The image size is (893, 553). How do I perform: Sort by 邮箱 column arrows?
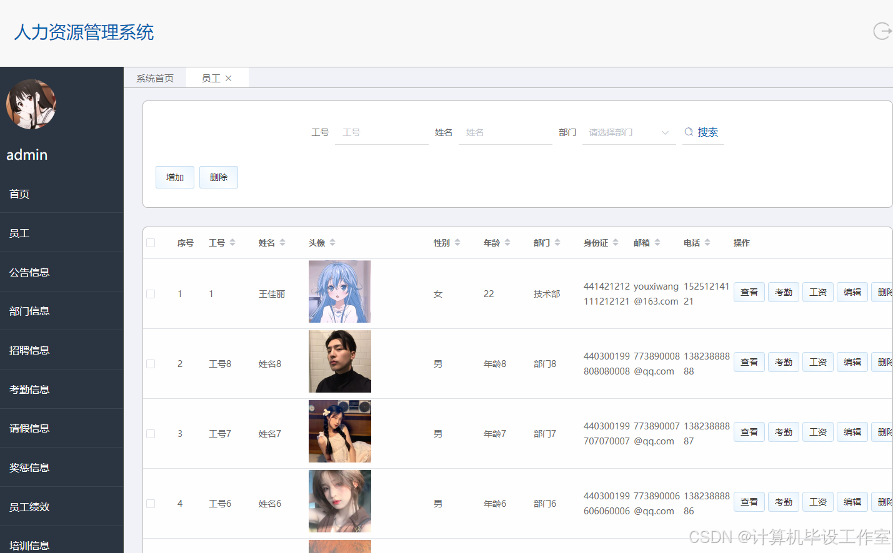click(x=657, y=243)
